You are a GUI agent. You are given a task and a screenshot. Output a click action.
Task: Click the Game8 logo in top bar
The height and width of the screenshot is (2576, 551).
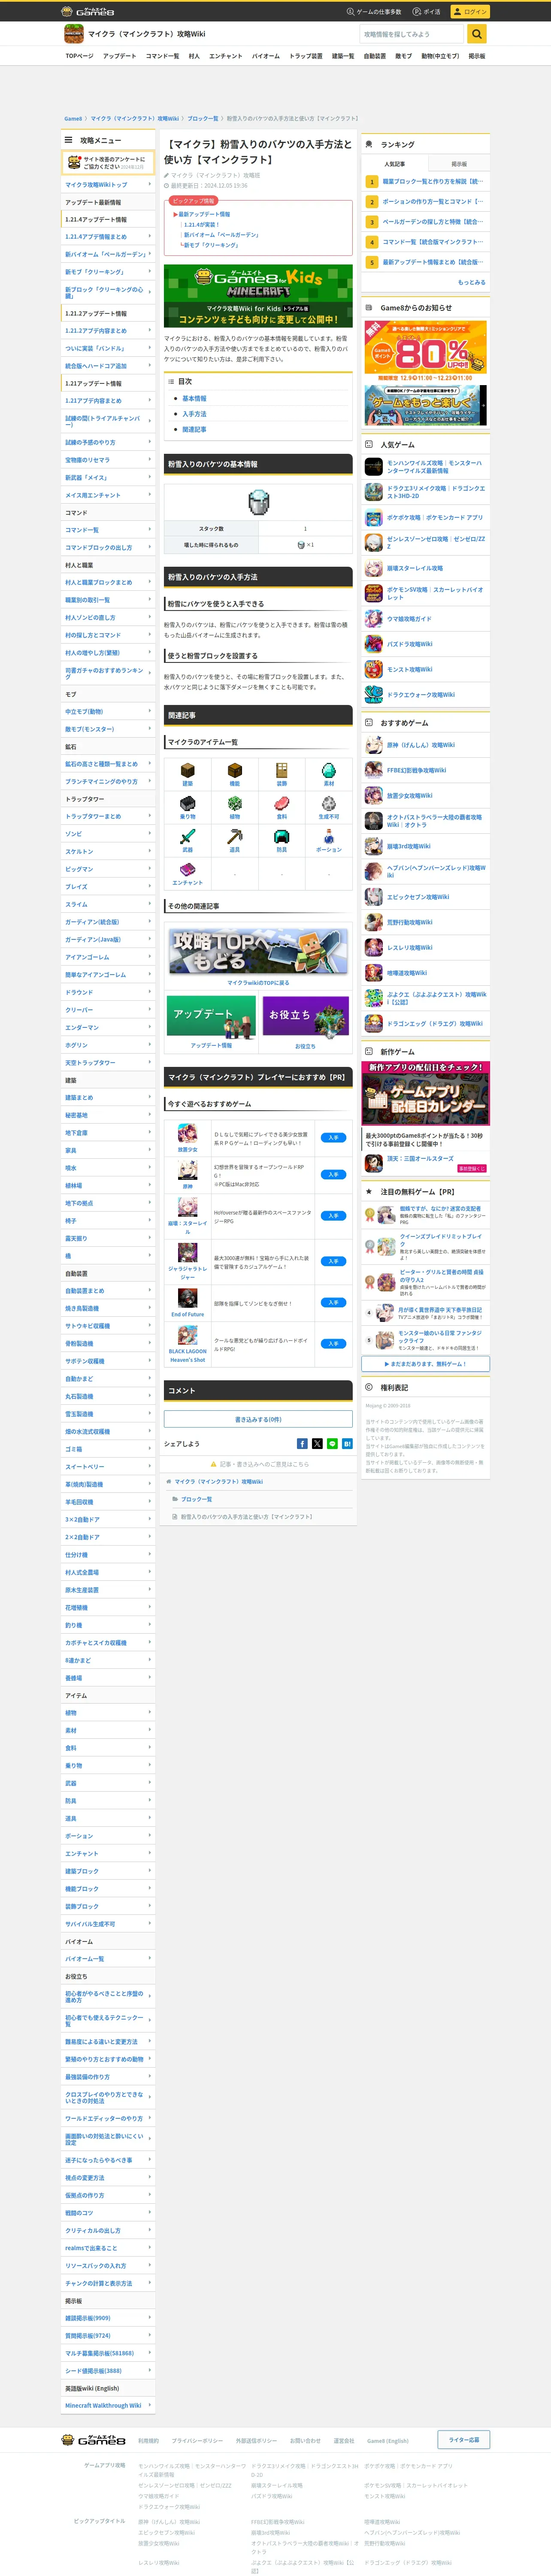click(88, 11)
